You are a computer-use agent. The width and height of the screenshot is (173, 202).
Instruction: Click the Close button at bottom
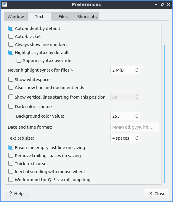coord(157,193)
